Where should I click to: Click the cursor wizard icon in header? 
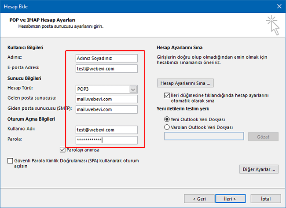273,25
